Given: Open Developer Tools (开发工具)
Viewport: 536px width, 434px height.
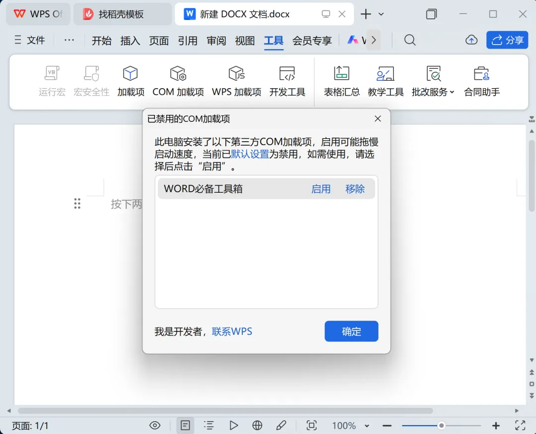Looking at the screenshot, I should (x=287, y=81).
